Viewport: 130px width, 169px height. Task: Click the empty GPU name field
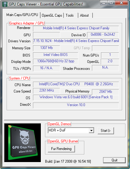[x=47, y=35]
